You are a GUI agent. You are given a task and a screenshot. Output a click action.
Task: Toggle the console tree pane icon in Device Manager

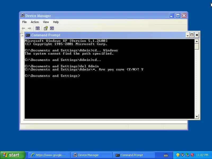(x=37, y=28)
